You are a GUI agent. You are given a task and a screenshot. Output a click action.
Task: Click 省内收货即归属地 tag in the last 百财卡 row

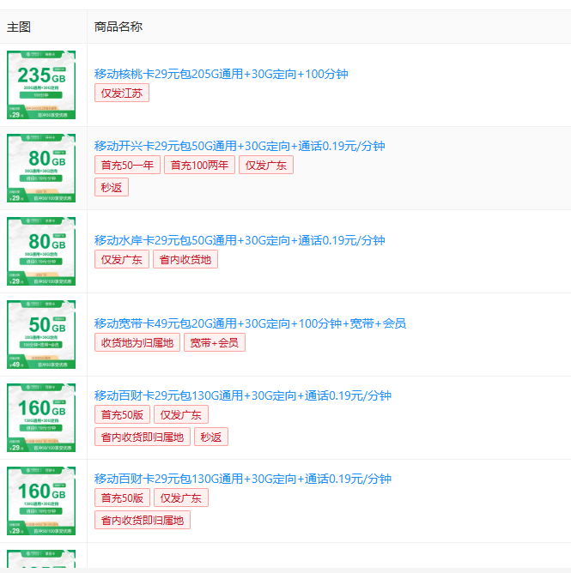[143, 520]
